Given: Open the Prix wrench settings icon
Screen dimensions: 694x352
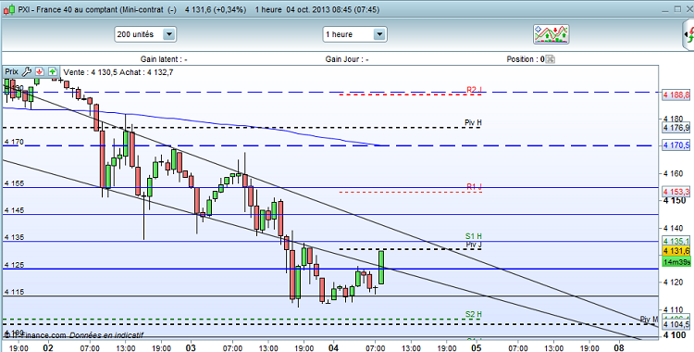Looking at the screenshot, I should click(27, 71).
